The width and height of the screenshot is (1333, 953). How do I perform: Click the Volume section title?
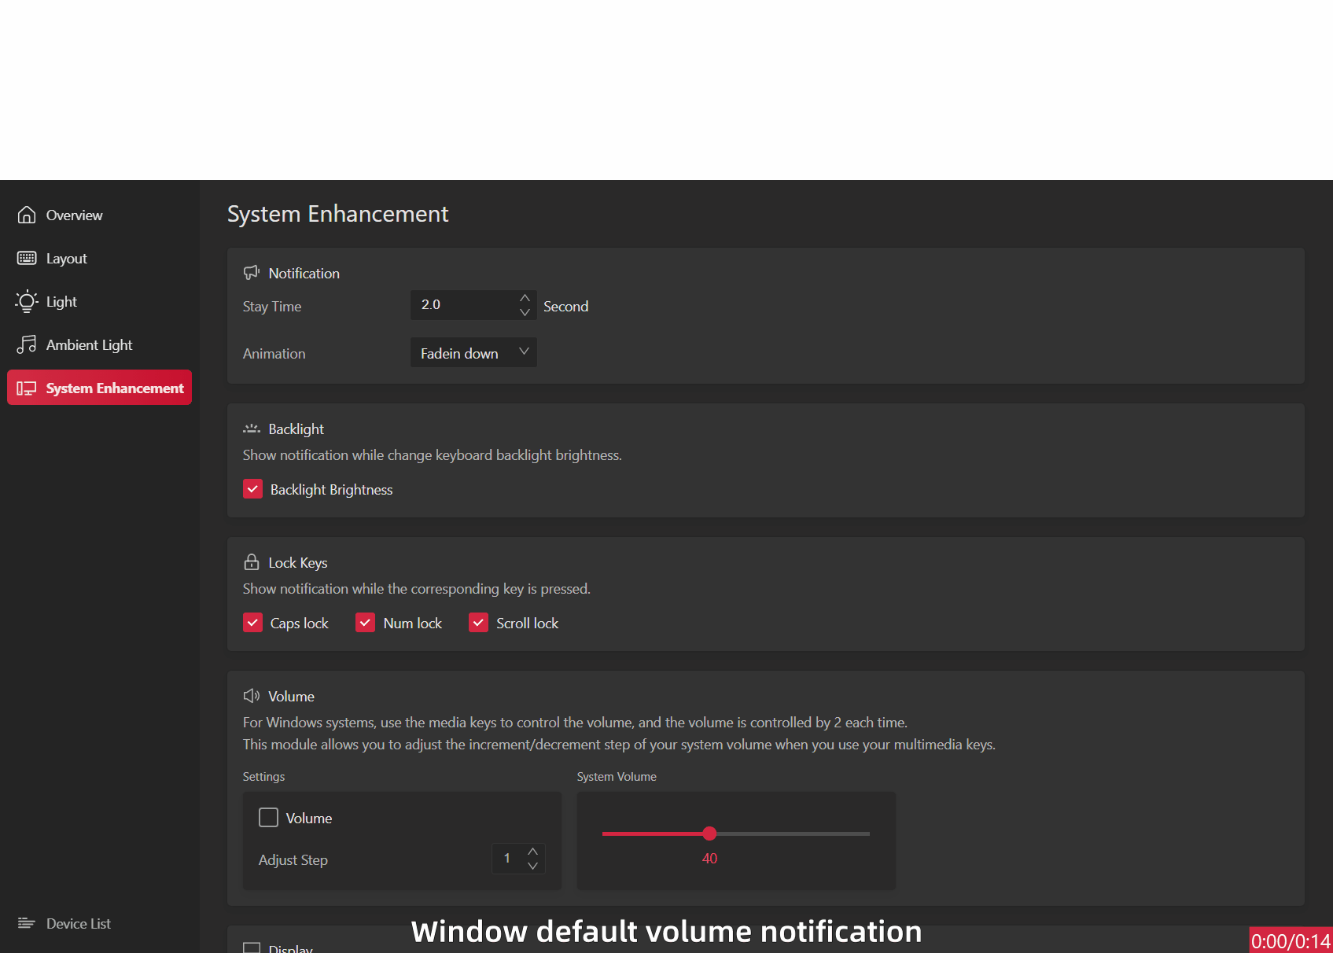[291, 696]
